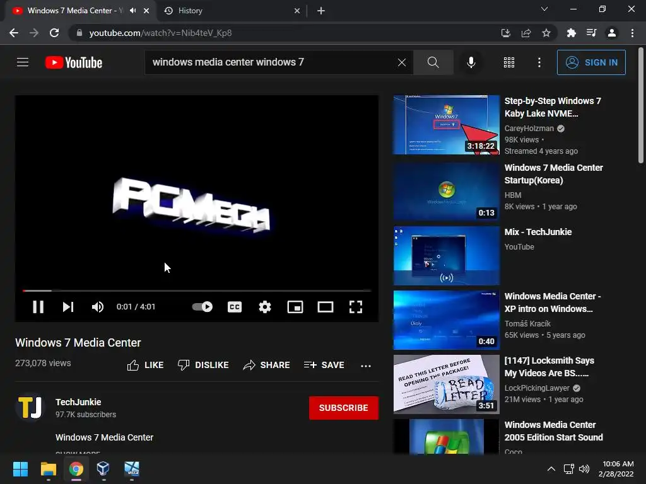This screenshot has height=484, width=646.
Task: View site info padlock icon
Action: (79, 33)
